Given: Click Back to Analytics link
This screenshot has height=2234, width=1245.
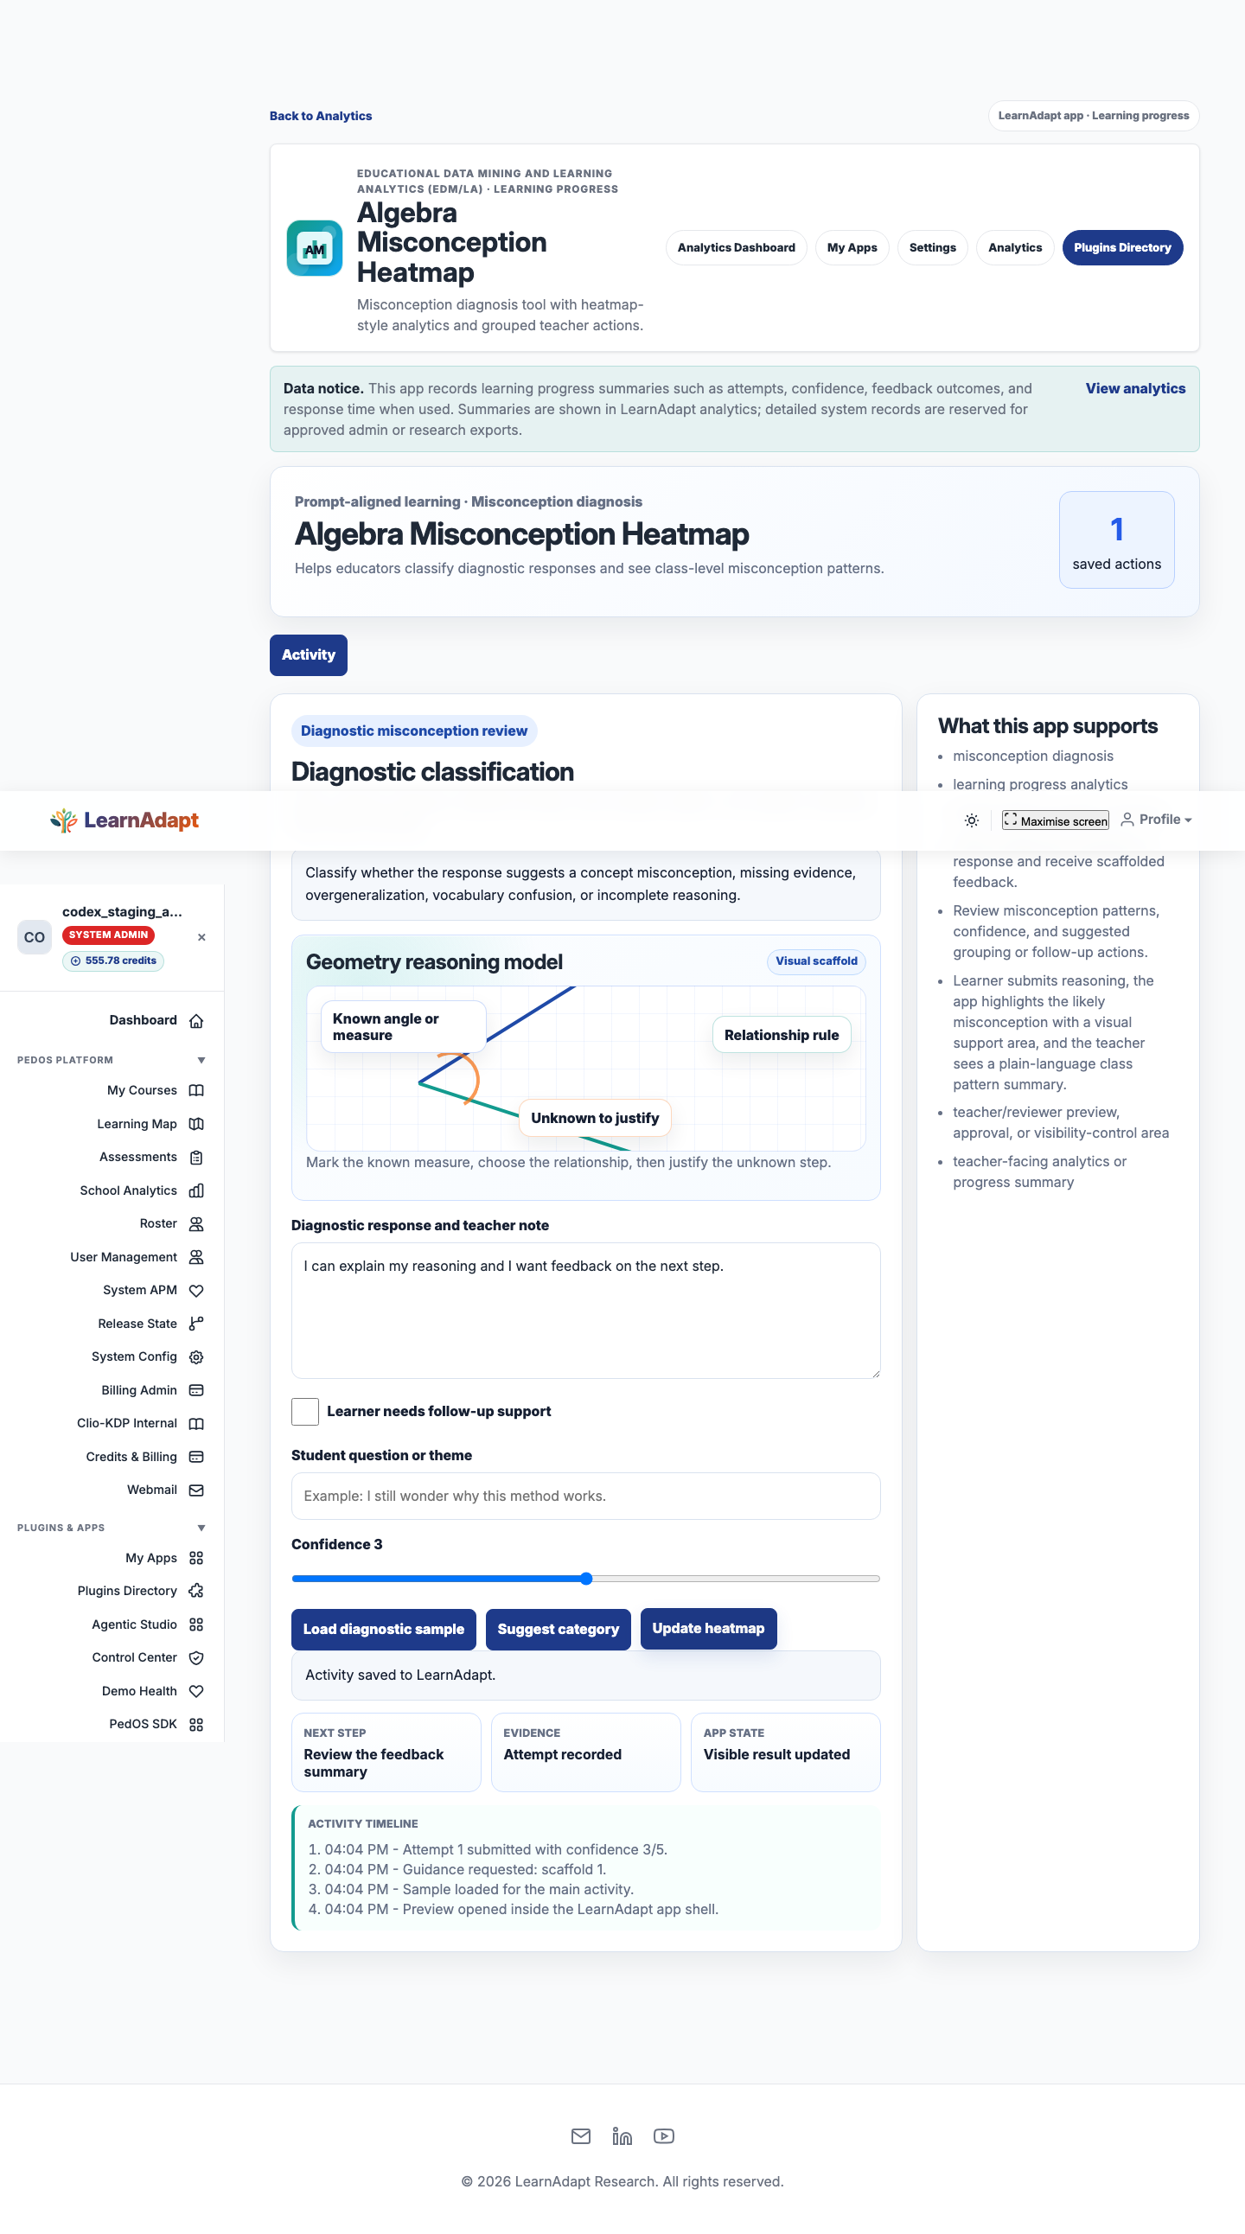Looking at the screenshot, I should 320,116.
